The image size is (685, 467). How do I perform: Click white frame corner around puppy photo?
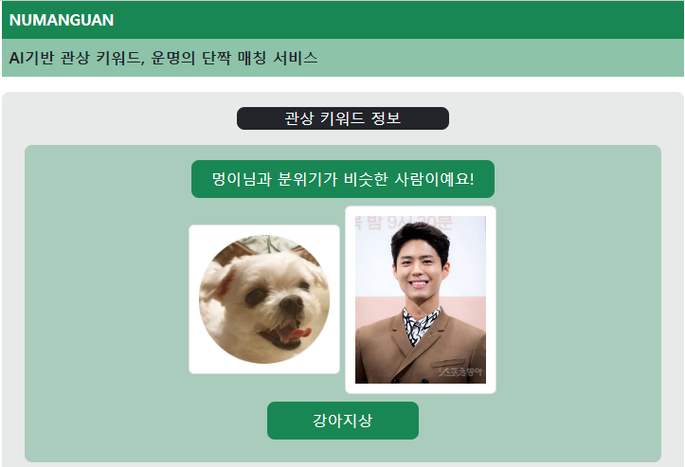(x=193, y=229)
